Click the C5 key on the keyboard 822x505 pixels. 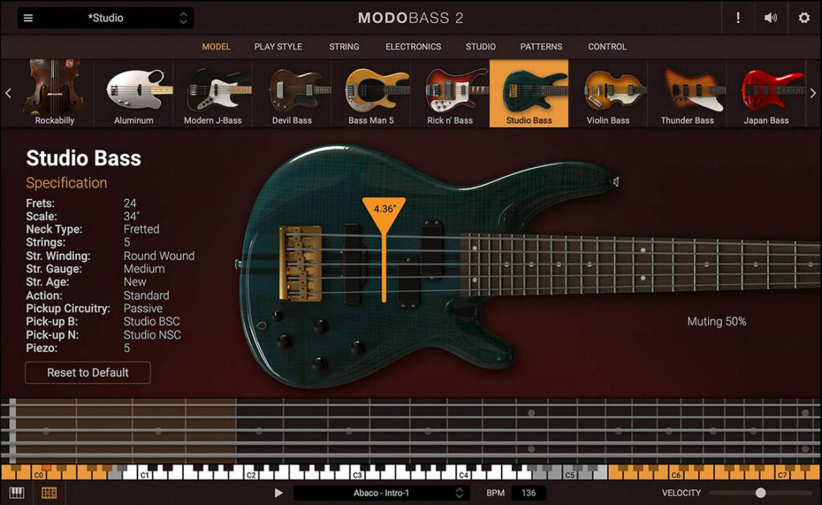point(570,475)
